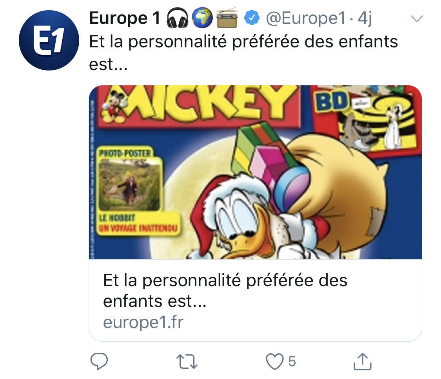Open the link card article headline
The height and width of the screenshot is (379, 441).
pyautogui.click(x=225, y=291)
